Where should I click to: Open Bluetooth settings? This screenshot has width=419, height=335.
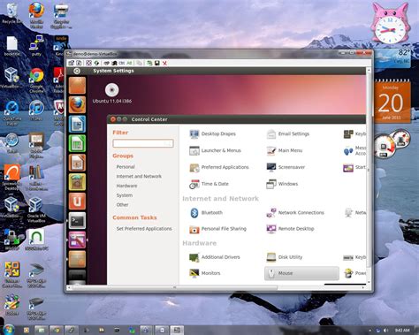click(206, 213)
